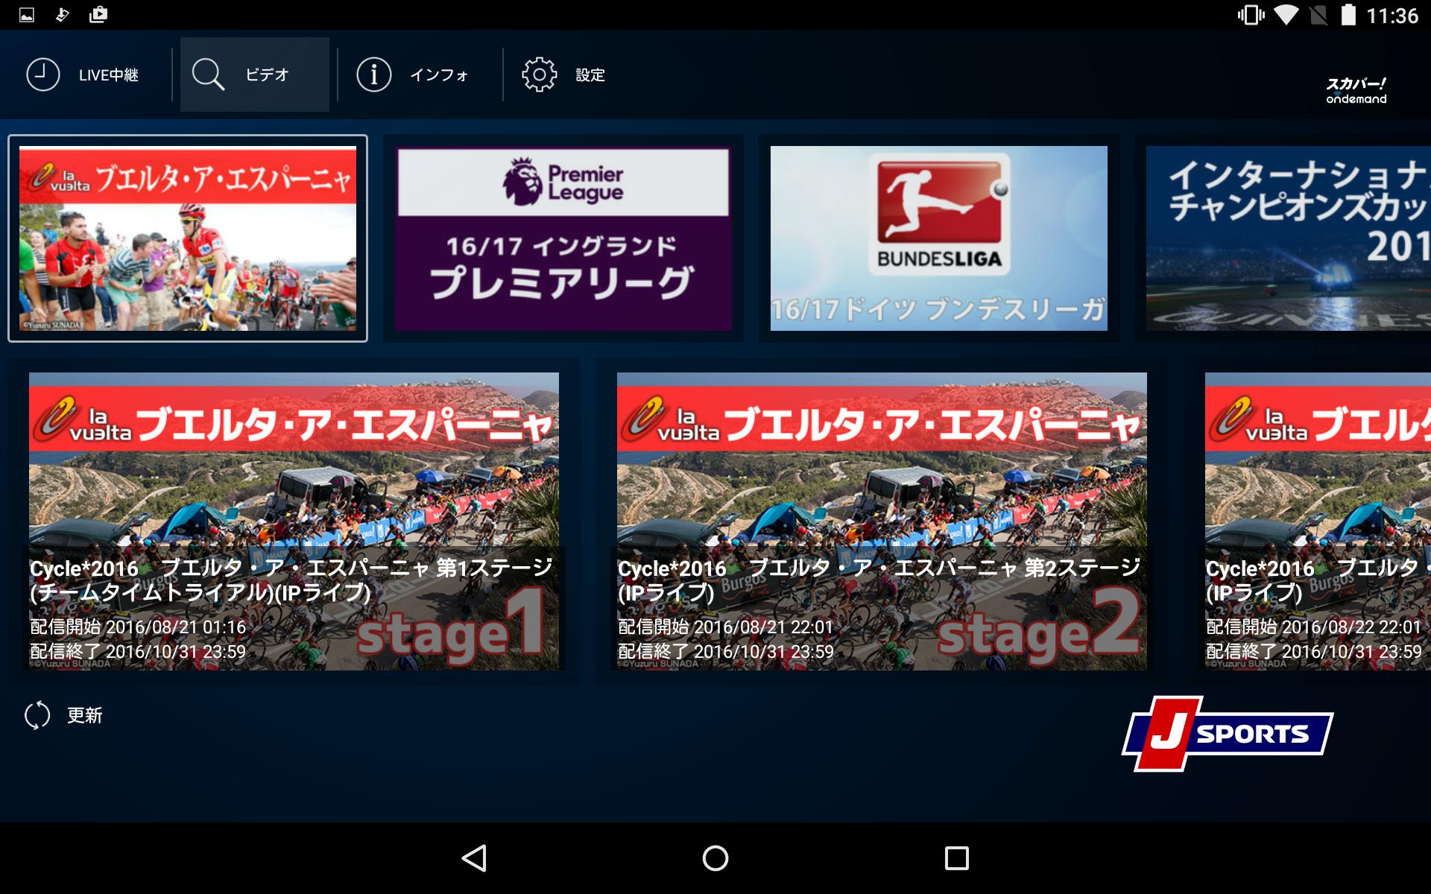This screenshot has width=1431, height=894.
Task: Select the インターナショナルチャンピオンズカップ category thumbnail
Action: [1283, 238]
